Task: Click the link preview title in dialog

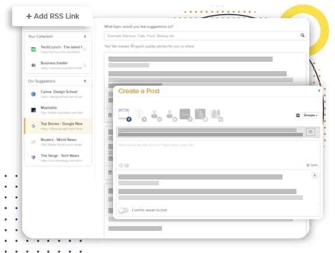Action: pos(200,177)
